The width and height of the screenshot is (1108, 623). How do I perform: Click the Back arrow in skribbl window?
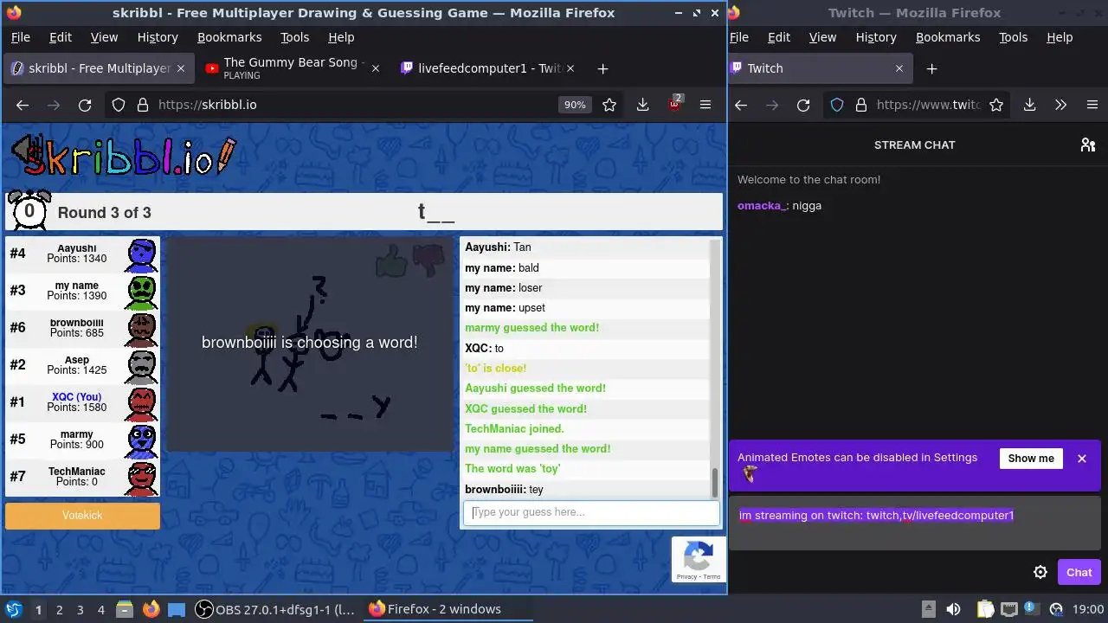point(23,105)
